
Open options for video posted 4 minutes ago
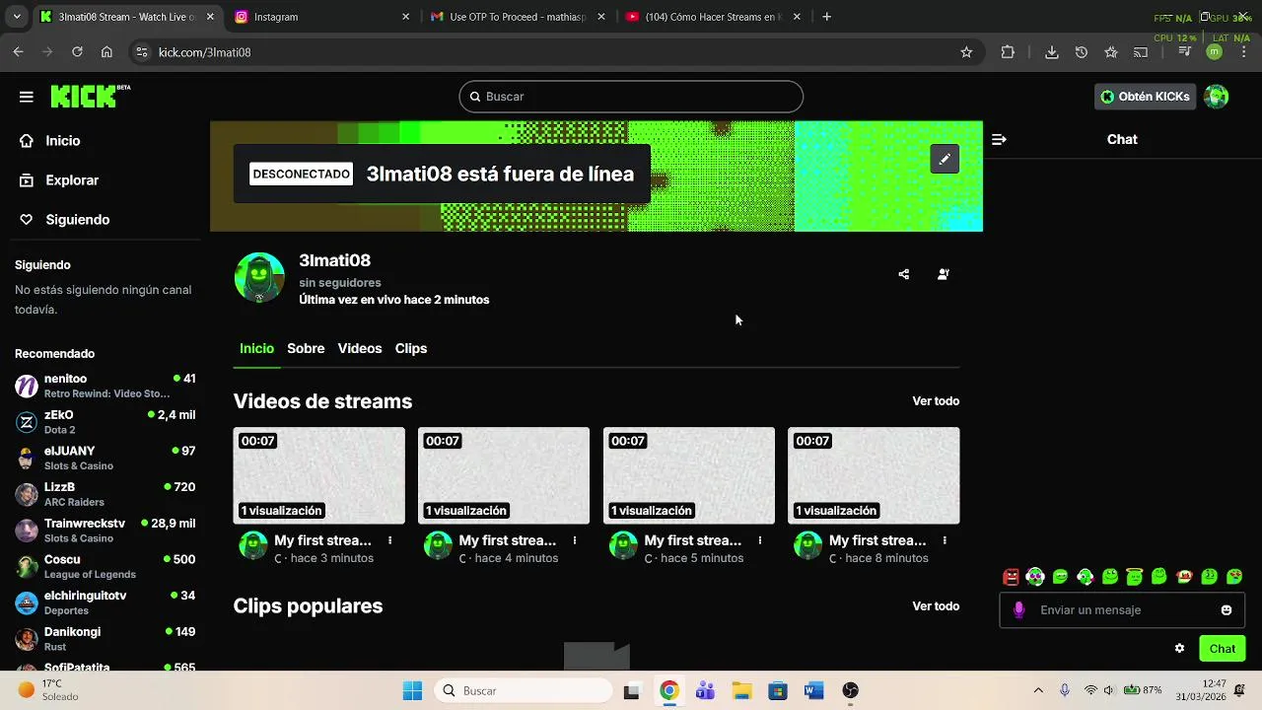point(575,540)
